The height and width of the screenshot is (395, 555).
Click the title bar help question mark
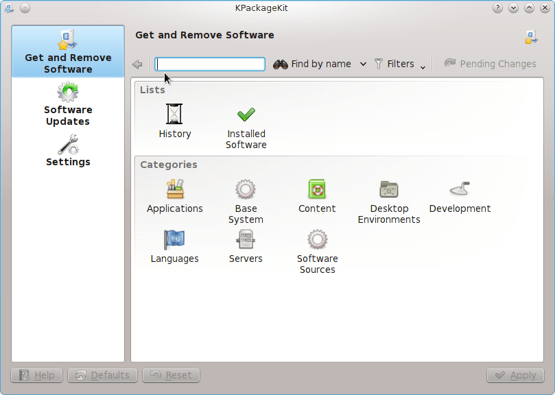pos(497,8)
